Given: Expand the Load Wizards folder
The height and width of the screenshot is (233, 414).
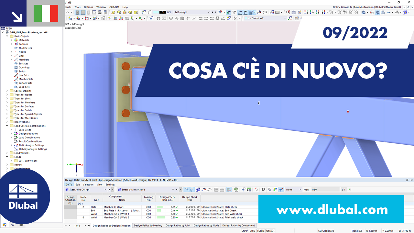Looking at the screenshot, I should pos(7,153).
